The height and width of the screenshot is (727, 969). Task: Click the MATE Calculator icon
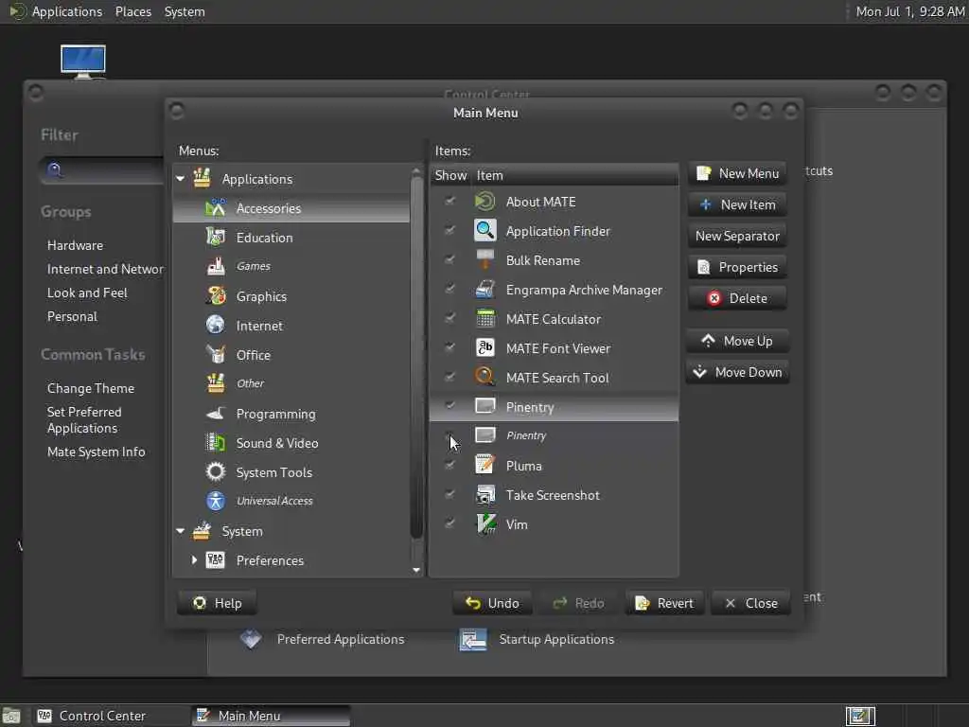(x=485, y=319)
